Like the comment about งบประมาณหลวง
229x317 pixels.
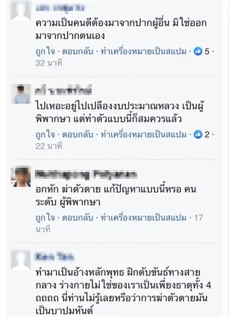(45, 134)
